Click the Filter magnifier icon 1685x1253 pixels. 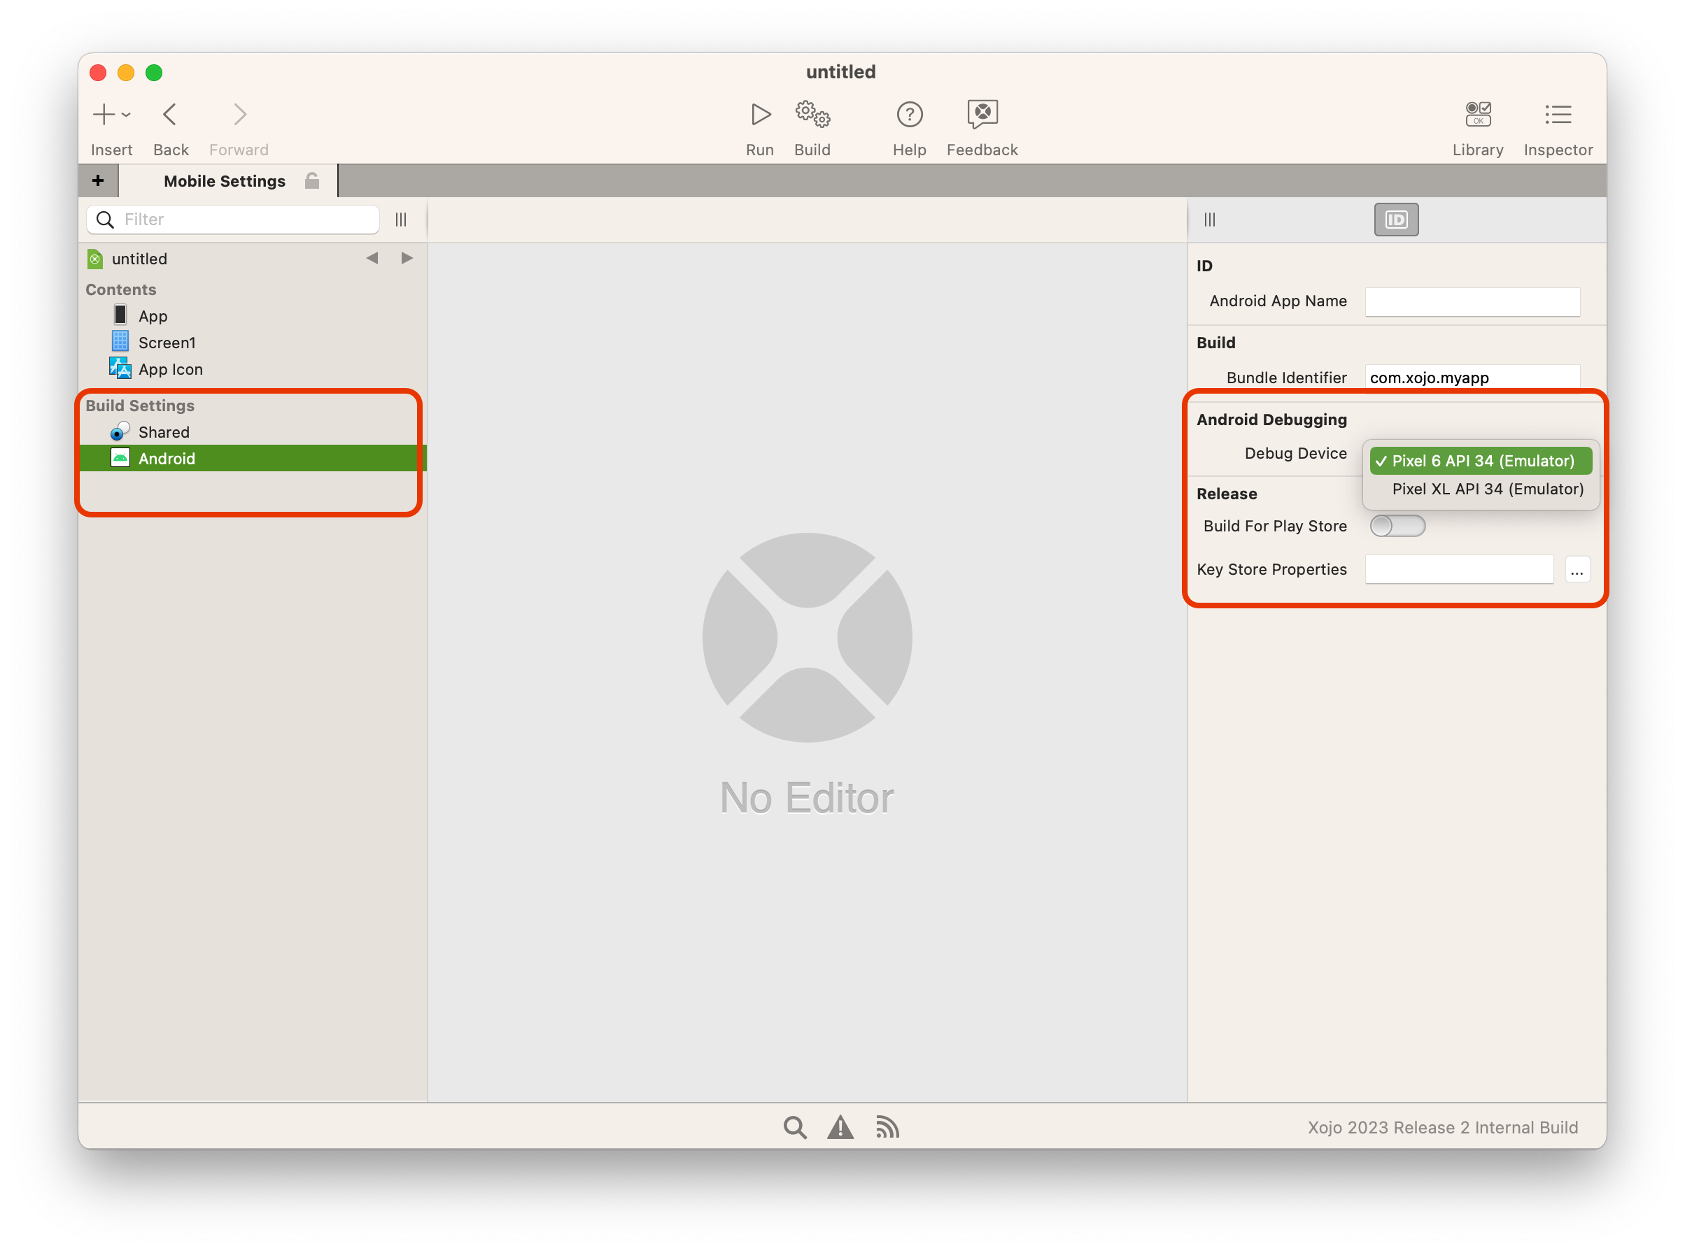(x=106, y=220)
